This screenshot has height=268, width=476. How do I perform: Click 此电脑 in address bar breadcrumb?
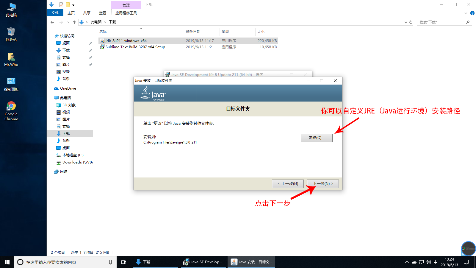(x=96, y=22)
